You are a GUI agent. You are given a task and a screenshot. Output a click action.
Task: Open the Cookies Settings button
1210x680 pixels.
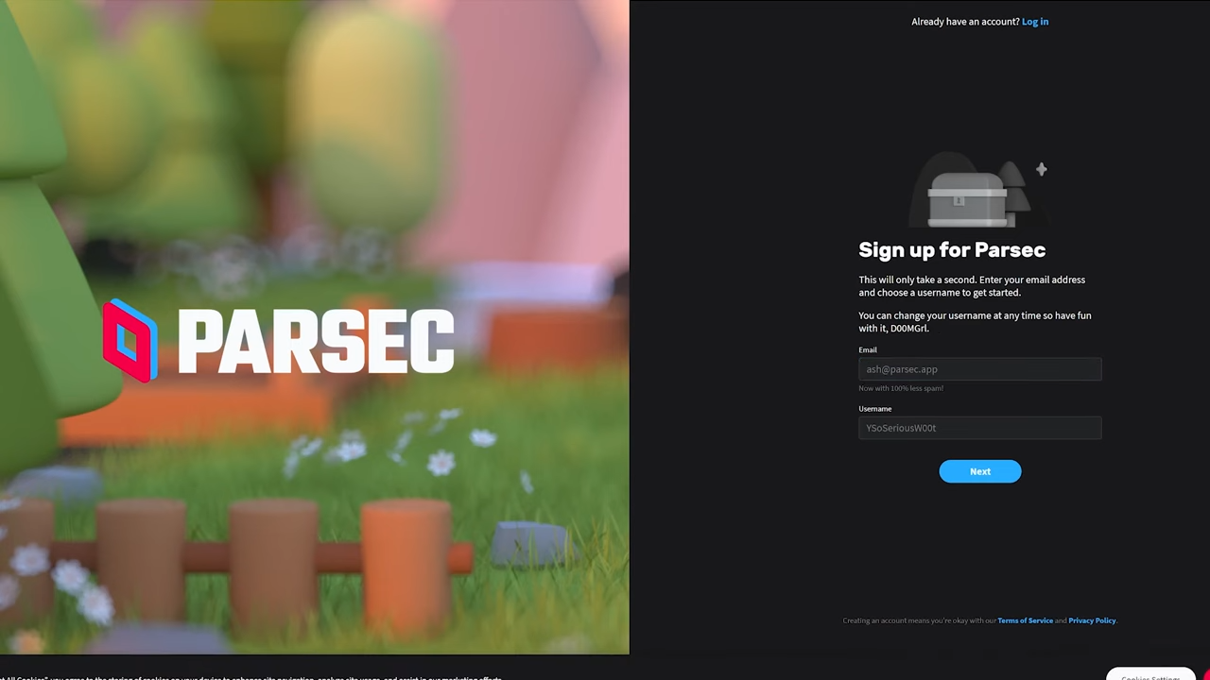(1150, 674)
